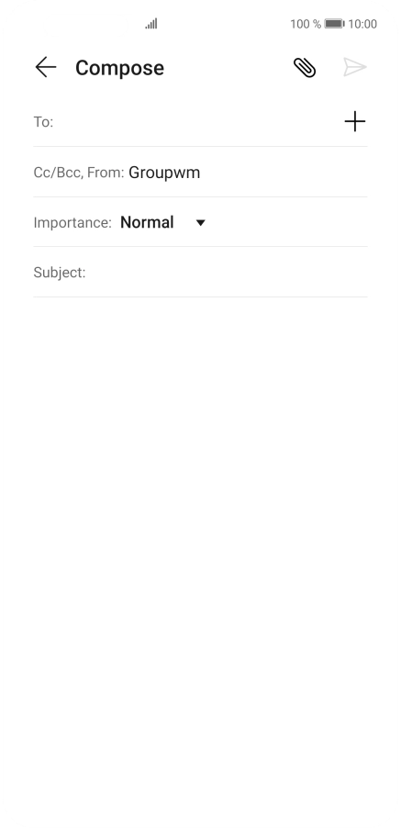This screenshot has height=828, width=401.
Task: Add a recipient with plus icon
Action: pos(355,121)
